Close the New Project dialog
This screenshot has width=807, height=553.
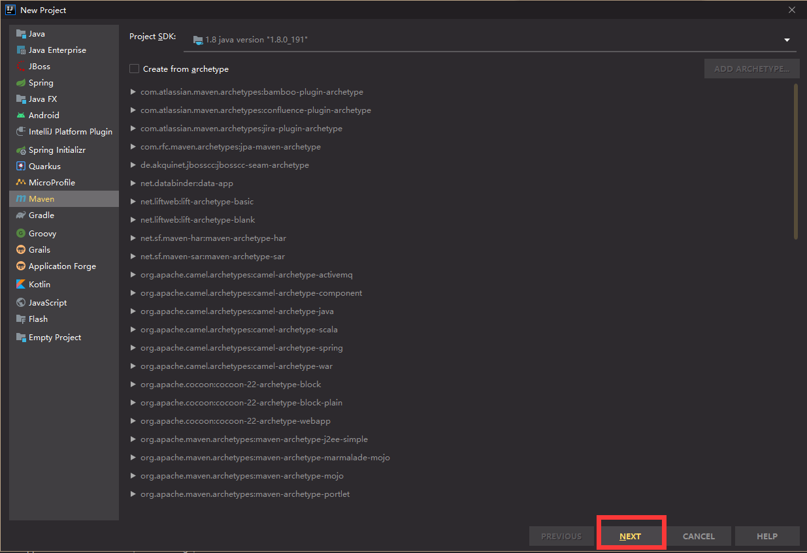[x=792, y=10]
